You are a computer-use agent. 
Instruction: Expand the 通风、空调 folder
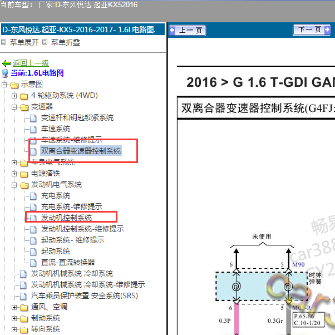coord(14,307)
